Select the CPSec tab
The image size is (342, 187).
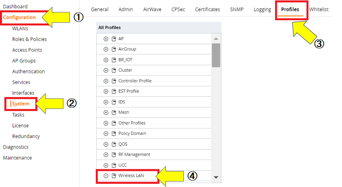(178, 9)
